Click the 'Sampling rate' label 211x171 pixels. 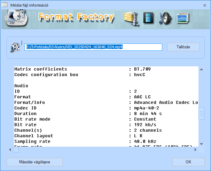32,141
